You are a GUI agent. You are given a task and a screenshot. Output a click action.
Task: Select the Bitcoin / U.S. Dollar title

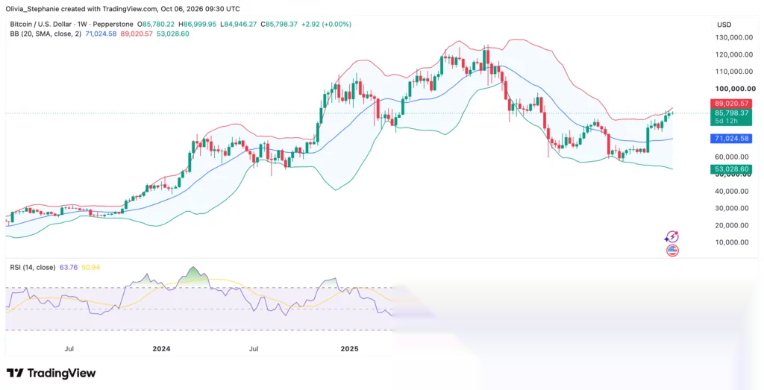pos(43,24)
